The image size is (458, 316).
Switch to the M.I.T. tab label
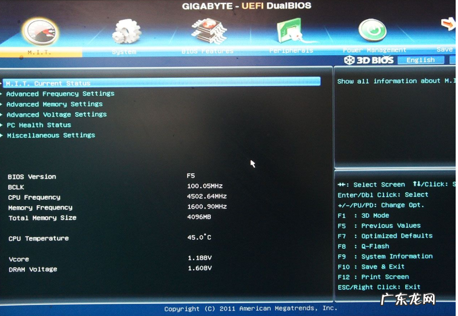pyautogui.click(x=39, y=52)
